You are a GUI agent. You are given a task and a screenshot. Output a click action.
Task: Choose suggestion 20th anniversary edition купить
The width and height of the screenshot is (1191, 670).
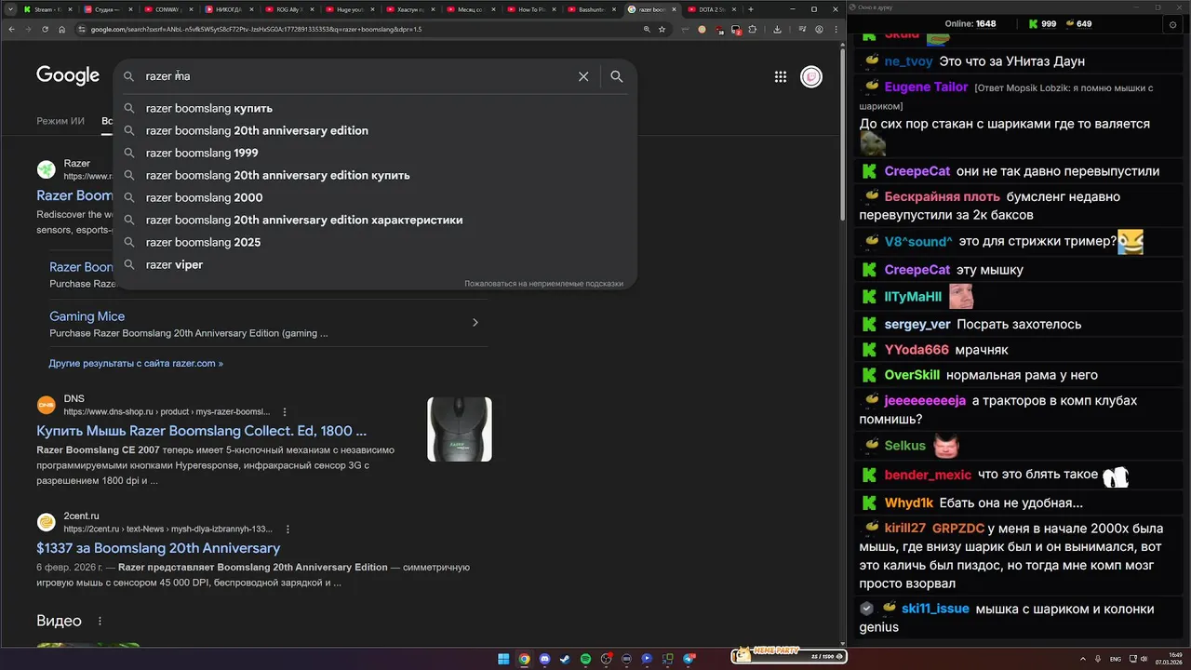tap(375, 175)
